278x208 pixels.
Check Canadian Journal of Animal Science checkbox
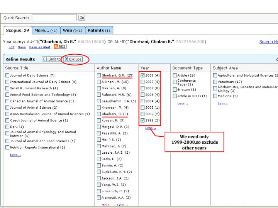click(x=7, y=101)
